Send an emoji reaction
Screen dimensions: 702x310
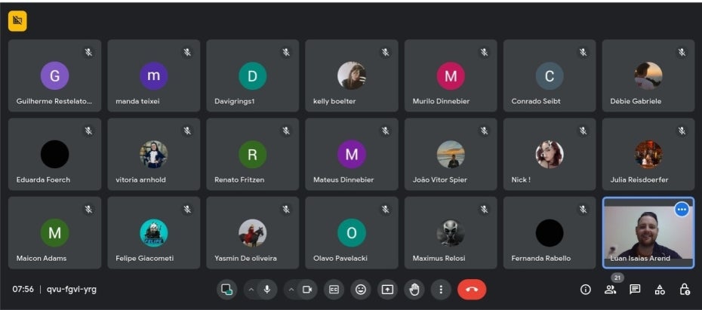pos(361,289)
